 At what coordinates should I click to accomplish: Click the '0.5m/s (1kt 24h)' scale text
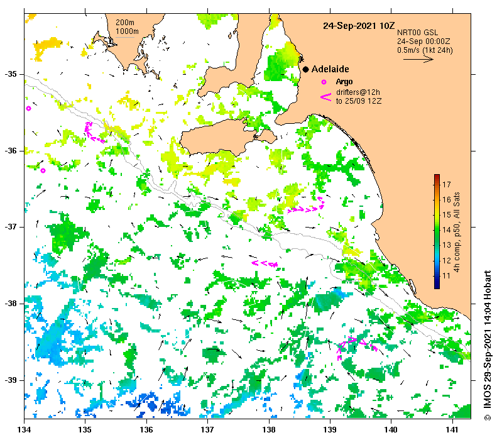pos(425,50)
